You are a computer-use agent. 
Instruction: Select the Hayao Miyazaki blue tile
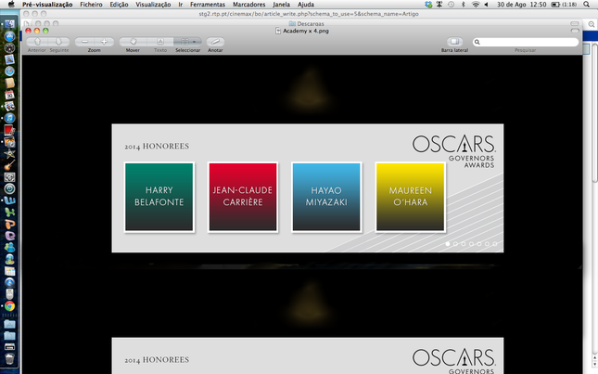pos(326,197)
